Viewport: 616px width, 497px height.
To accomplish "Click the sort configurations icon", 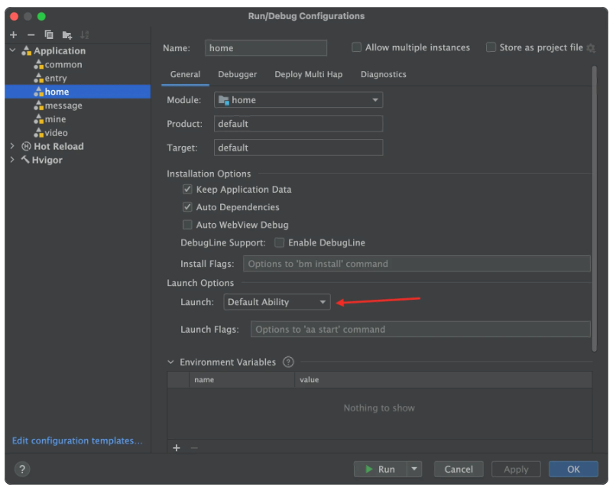I will (x=85, y=35).
